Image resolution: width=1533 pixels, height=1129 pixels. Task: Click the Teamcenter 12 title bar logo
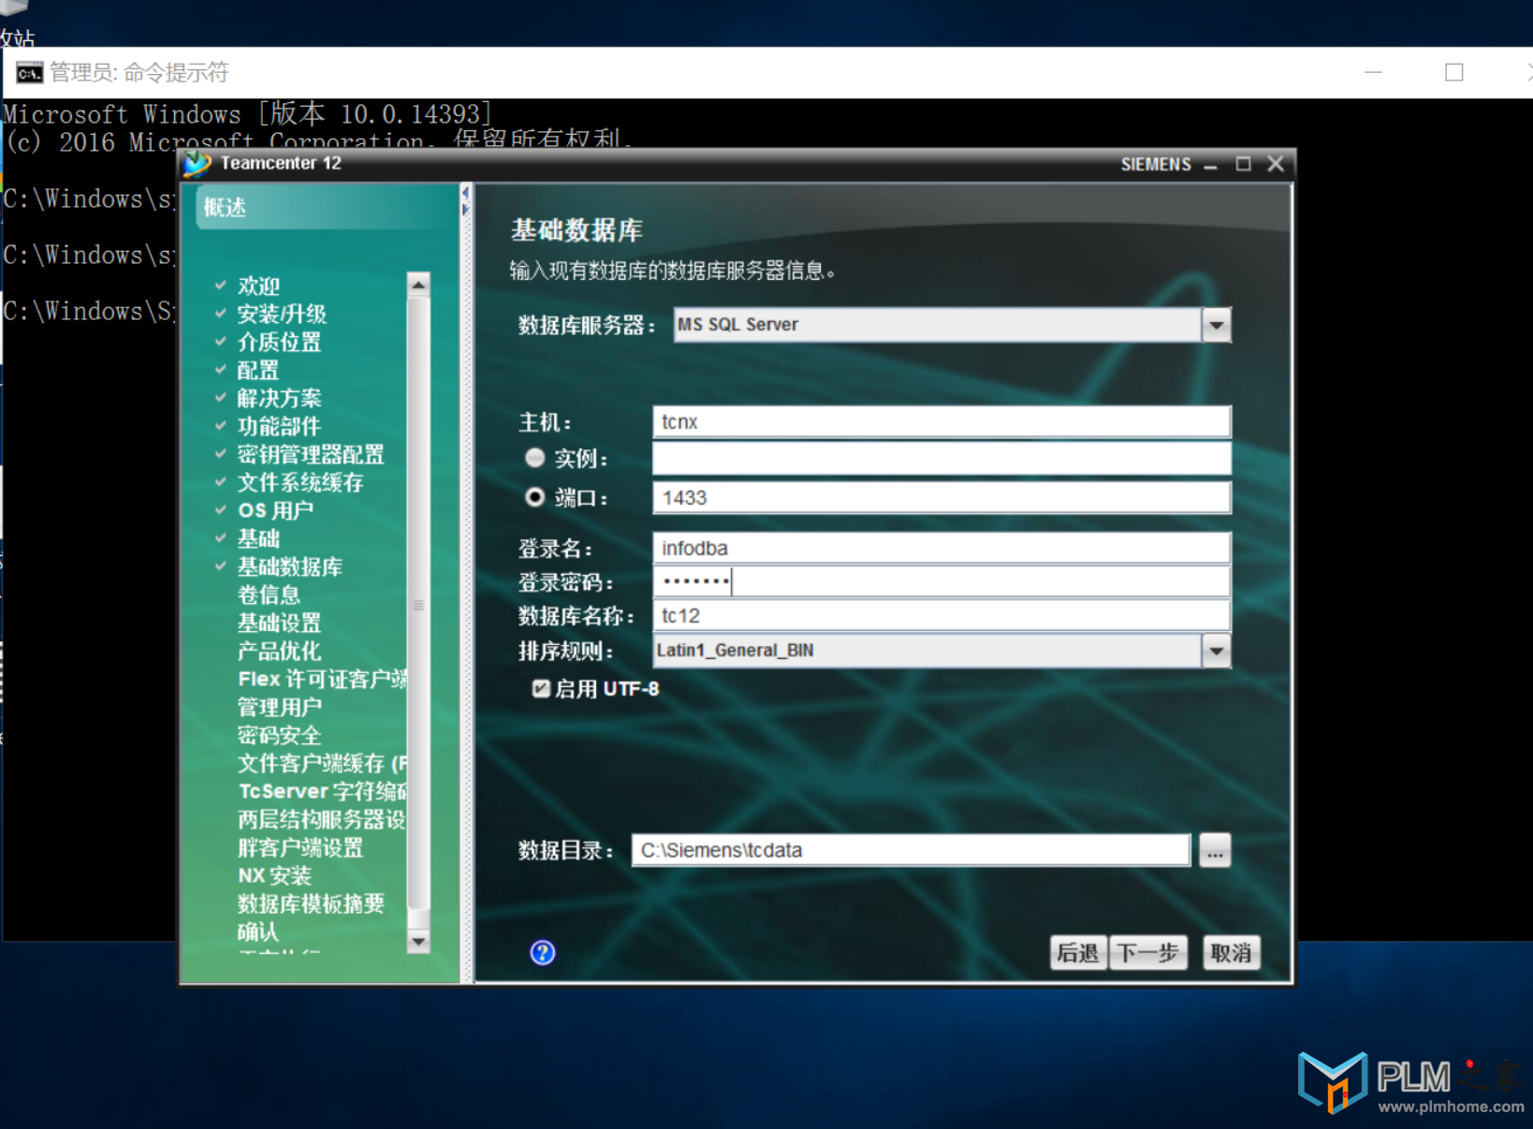197,164
